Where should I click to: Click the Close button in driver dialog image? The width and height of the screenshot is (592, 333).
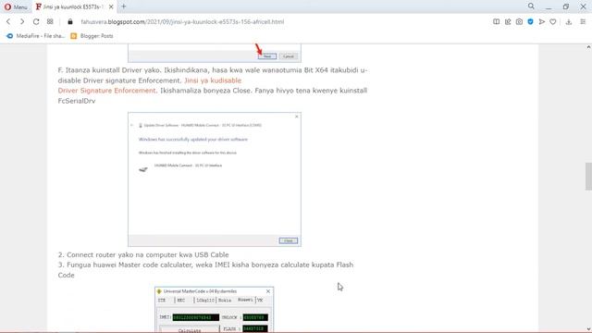coord(289,240)
